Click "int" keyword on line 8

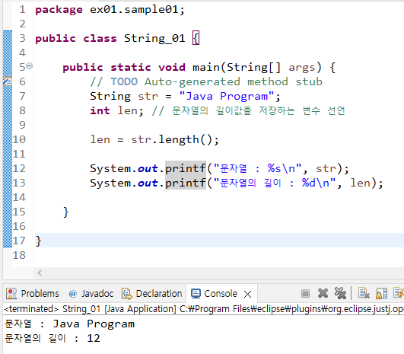click(100, 110)
